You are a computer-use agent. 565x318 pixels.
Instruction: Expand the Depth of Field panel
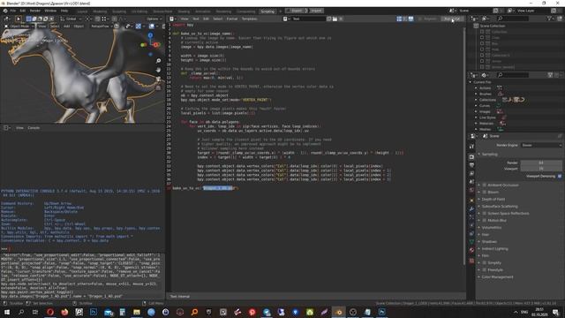coord(493,200)
